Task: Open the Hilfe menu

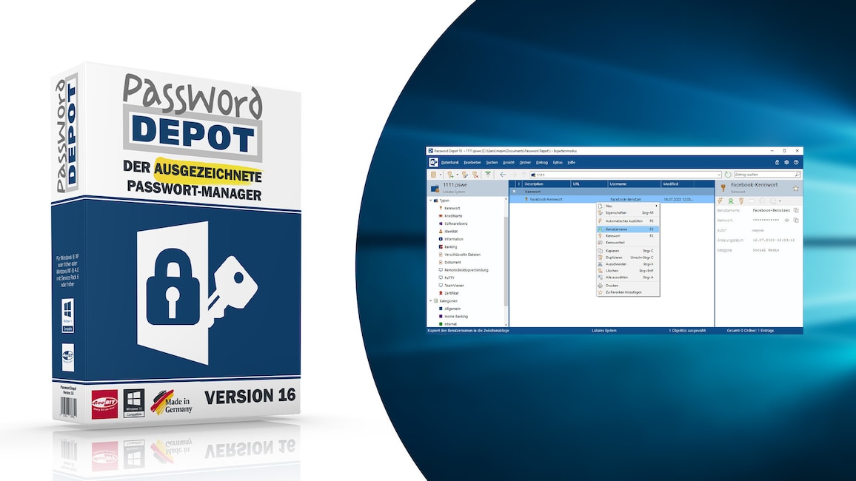Action: pyautogui.click(x=571, y=163)
